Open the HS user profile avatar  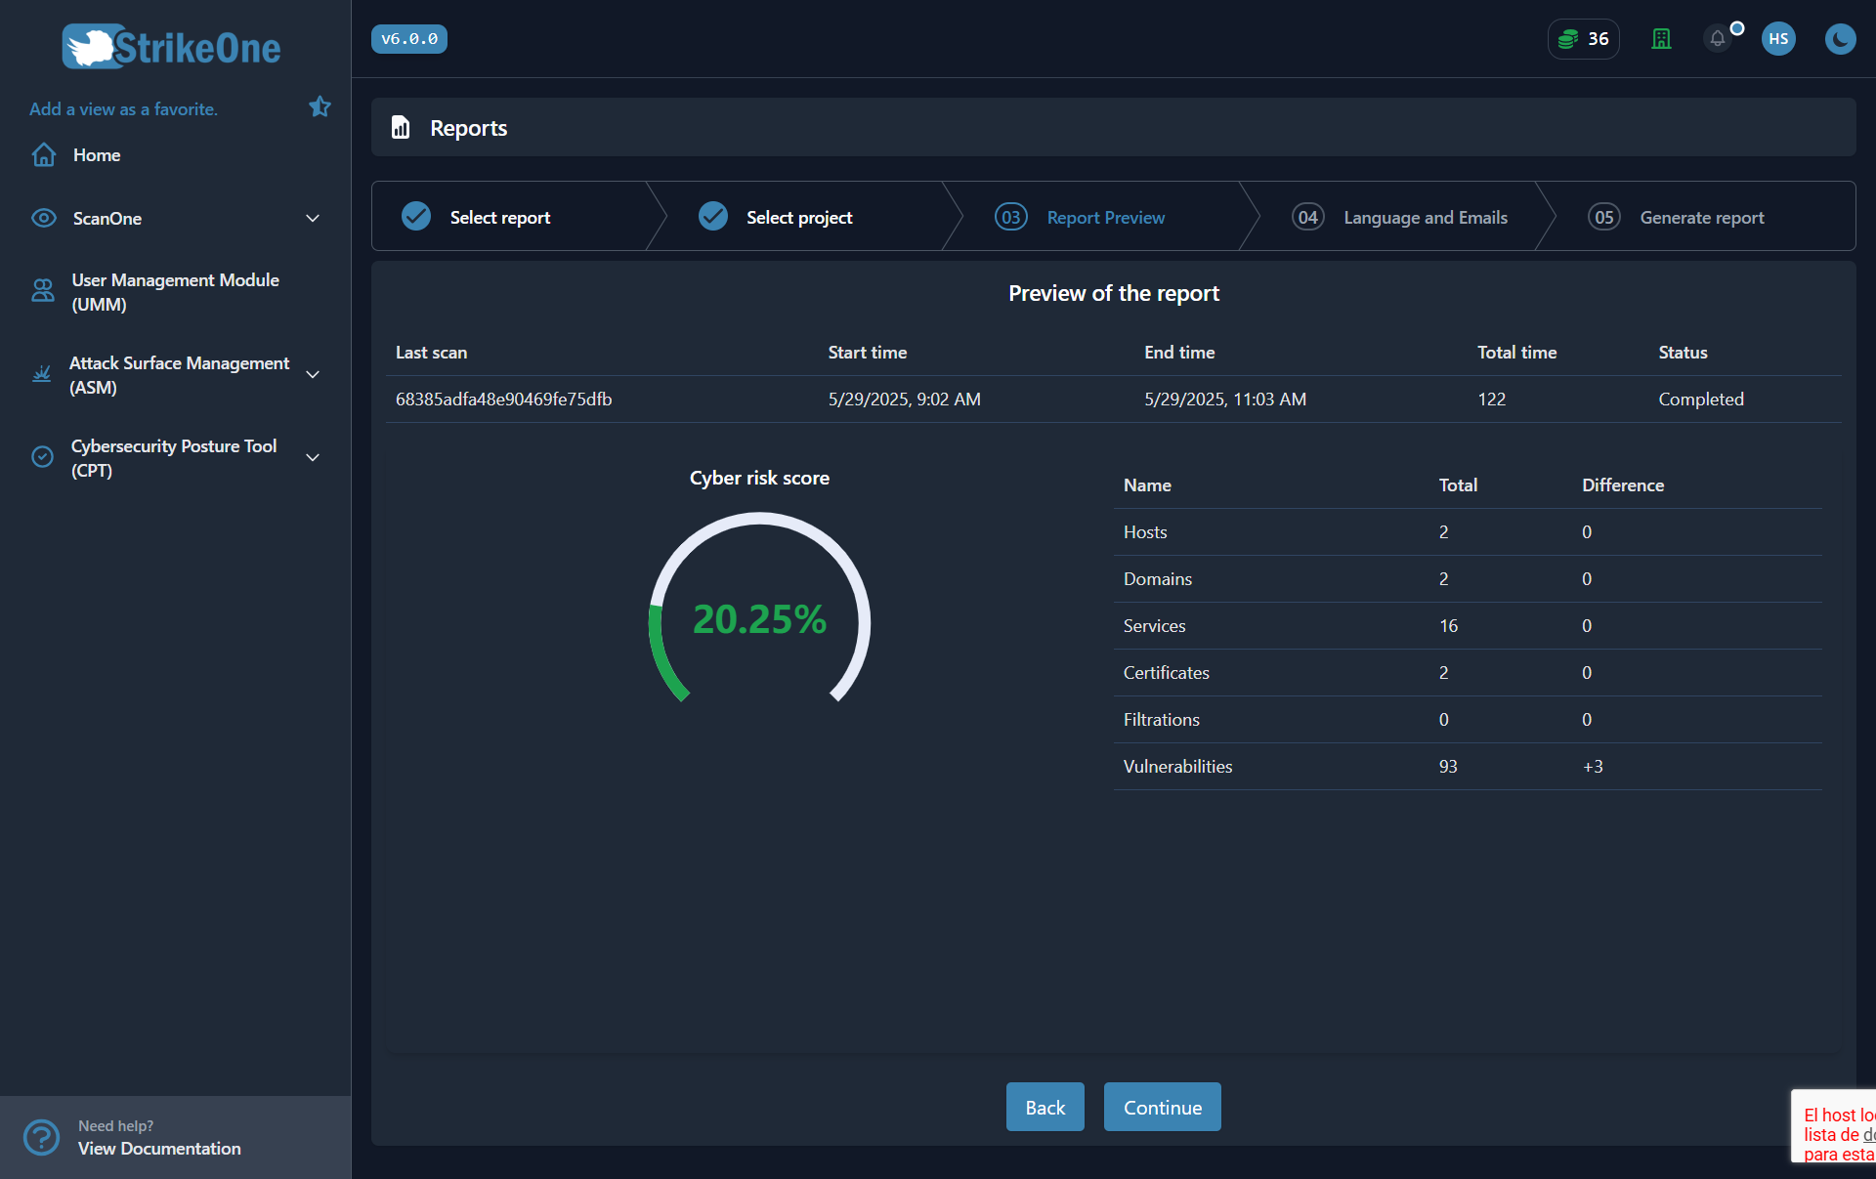coord(1777,39)
